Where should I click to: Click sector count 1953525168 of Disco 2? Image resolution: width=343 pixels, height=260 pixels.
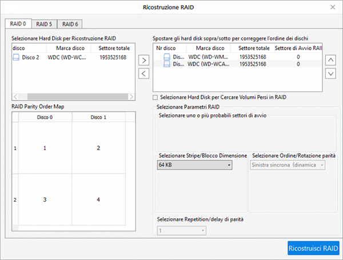click(113, 58)
